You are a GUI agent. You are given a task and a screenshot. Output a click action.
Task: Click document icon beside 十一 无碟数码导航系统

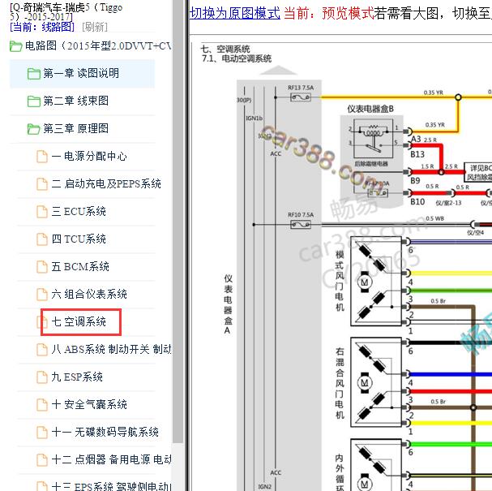tap(42, 433)
